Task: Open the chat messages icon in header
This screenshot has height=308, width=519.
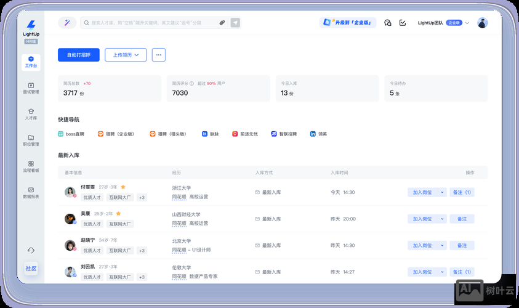Action: [387, 23]
